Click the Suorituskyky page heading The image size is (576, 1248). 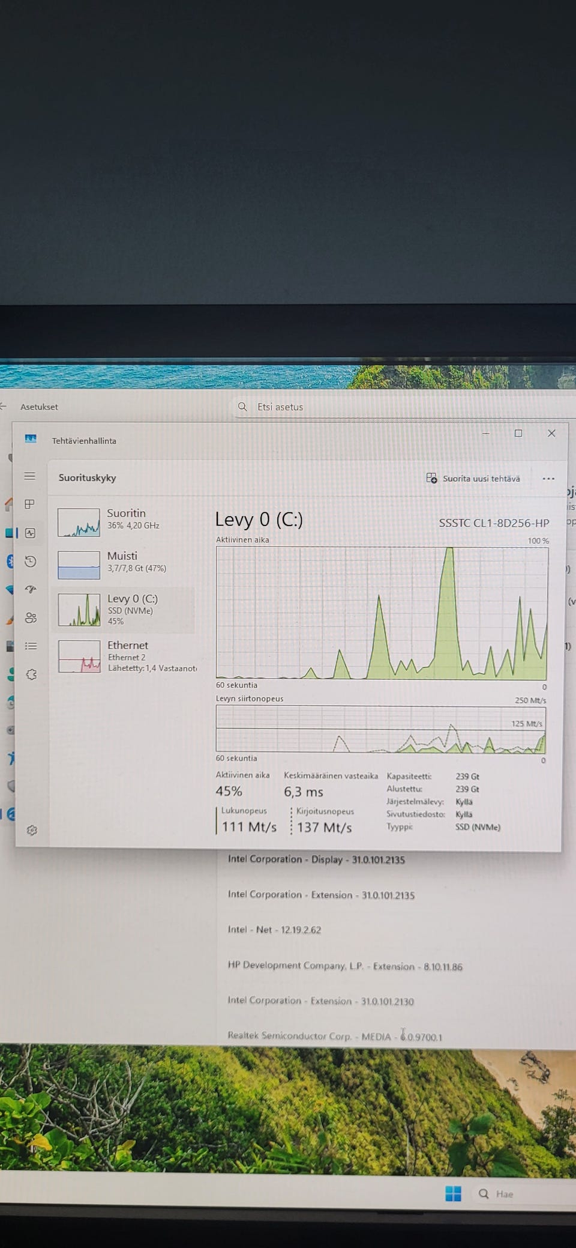coord(87,478)
